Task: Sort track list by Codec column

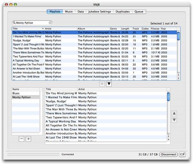Action: point(146,29)
